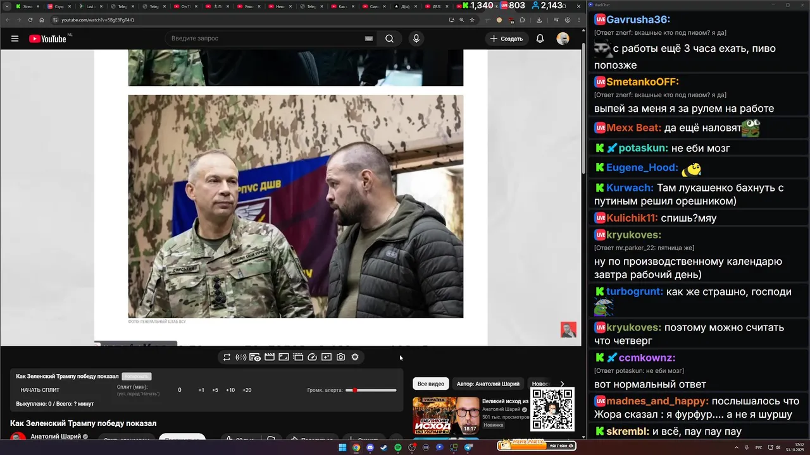This screenshot has height=455, width=810.
Task: Take a screenshot with the camera icon
Action: pos(340,357)
